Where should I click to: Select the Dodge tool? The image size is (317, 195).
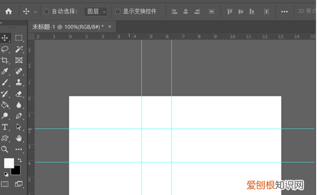tap(5, 116)
